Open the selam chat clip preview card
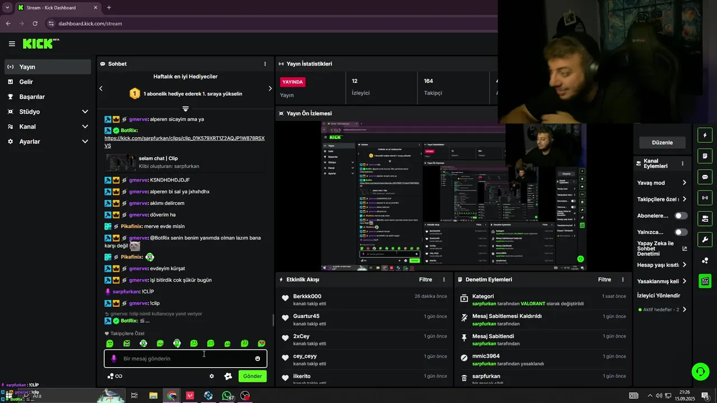717x403 pixels. 185,162
